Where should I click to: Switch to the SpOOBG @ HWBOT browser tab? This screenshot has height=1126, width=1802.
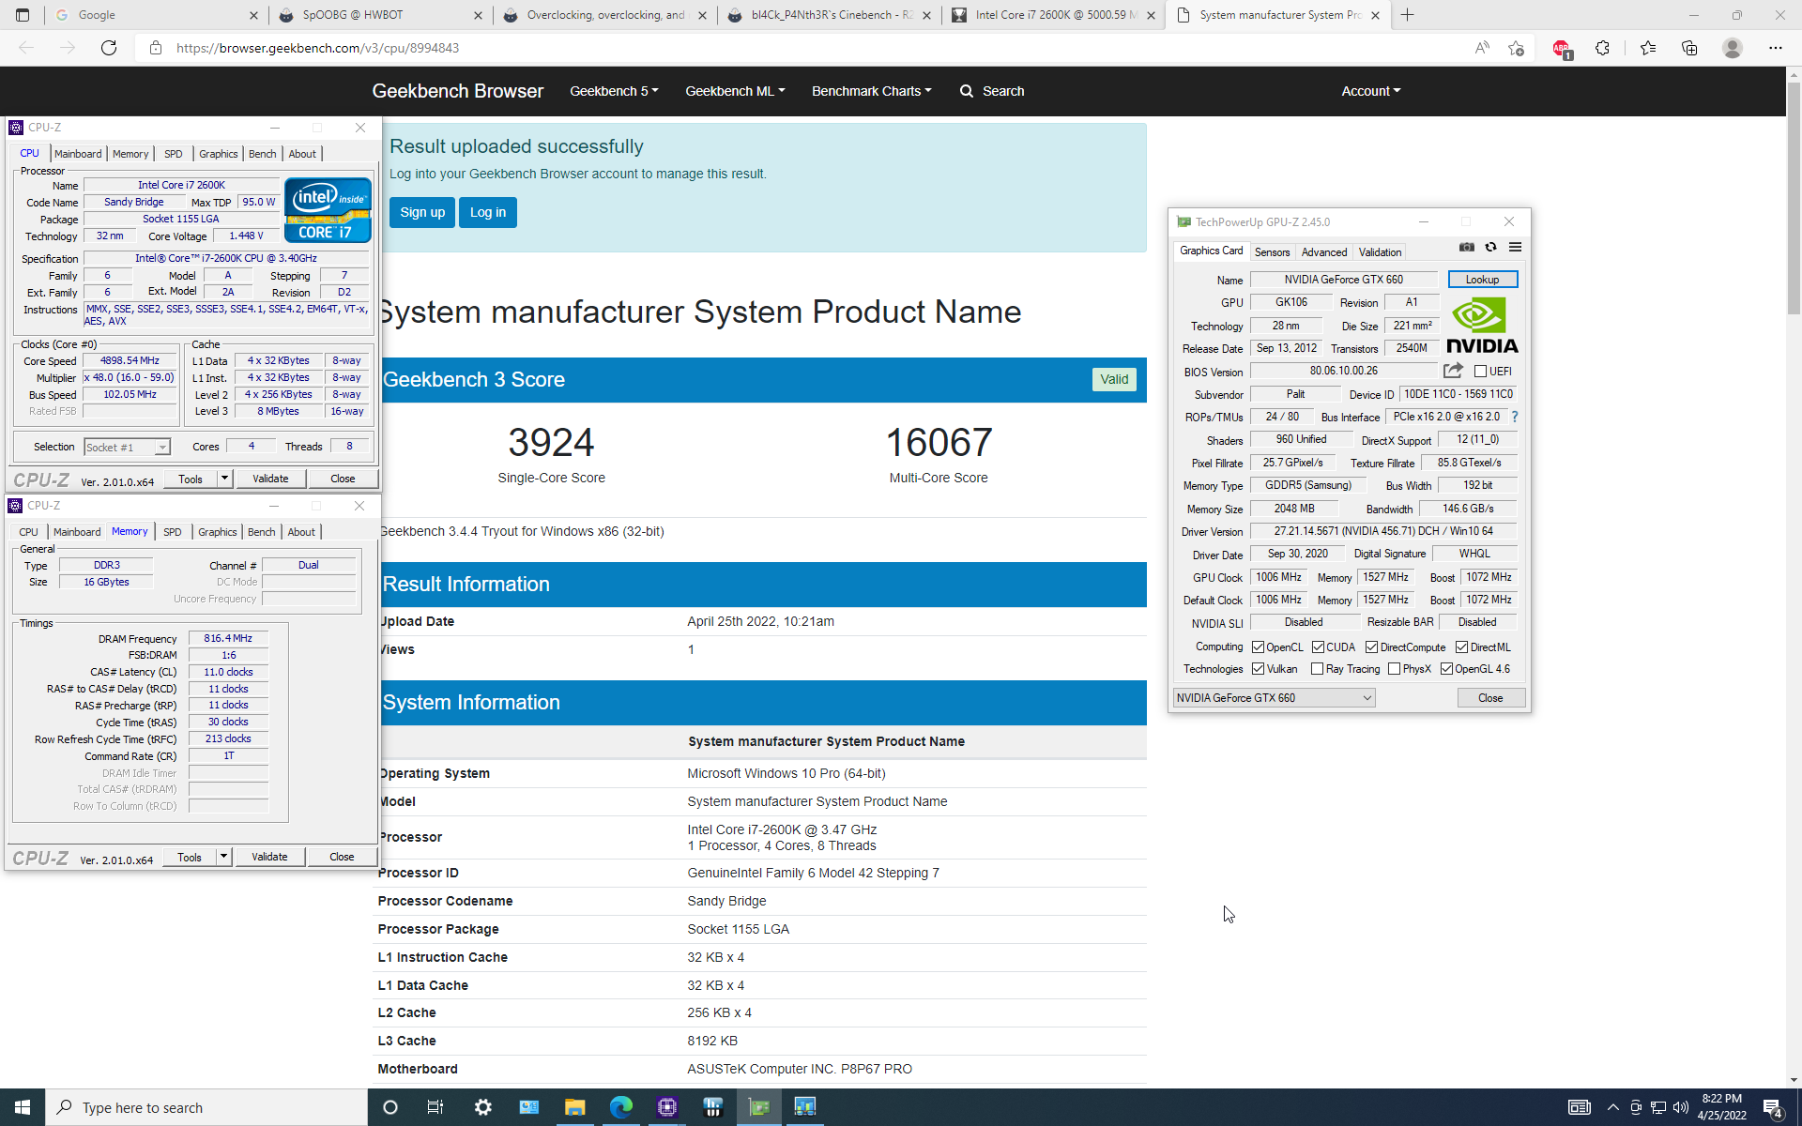pyautogui.click(x=379, y=15)
